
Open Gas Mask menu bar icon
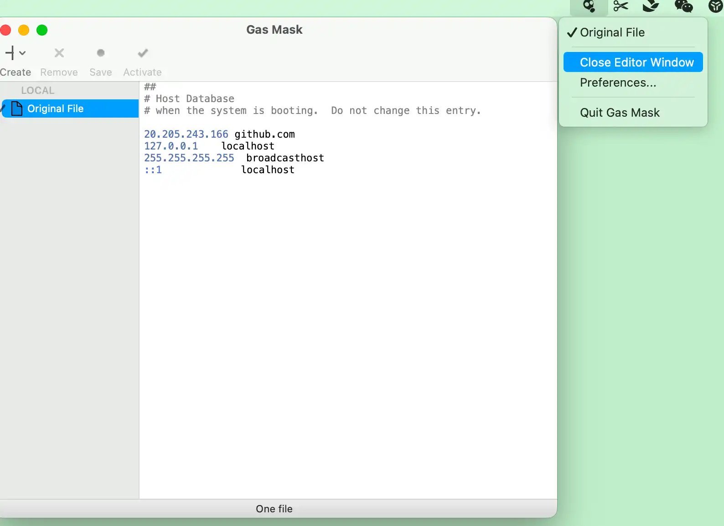tap(589, 6)
